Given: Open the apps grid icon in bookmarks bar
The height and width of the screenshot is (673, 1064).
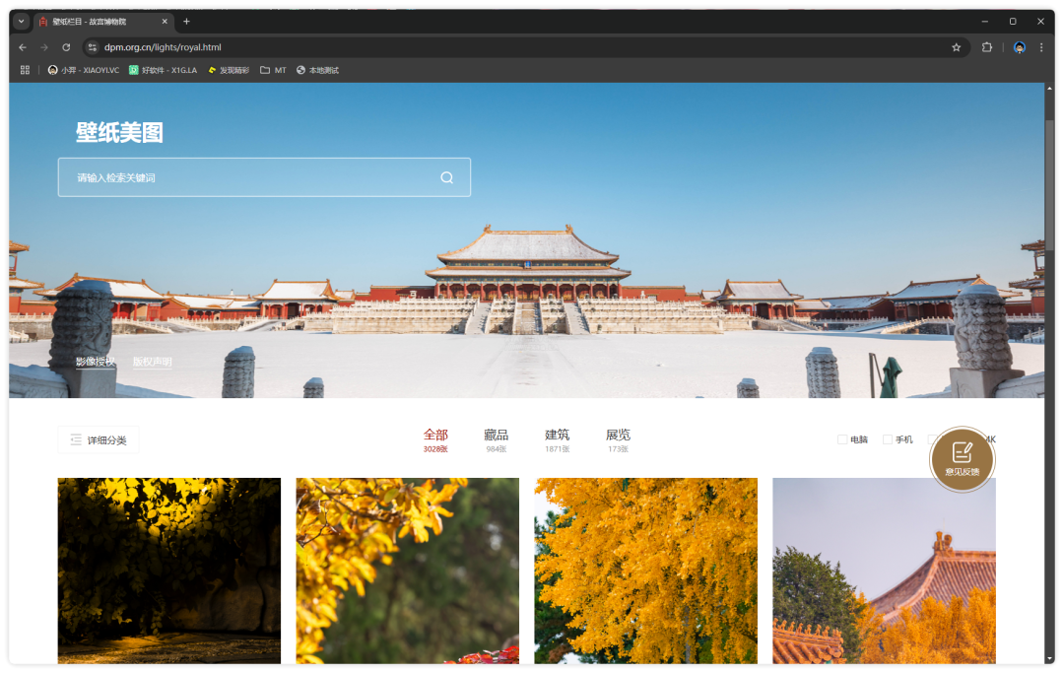Looking at the screenshot, I should coord(25,70).
